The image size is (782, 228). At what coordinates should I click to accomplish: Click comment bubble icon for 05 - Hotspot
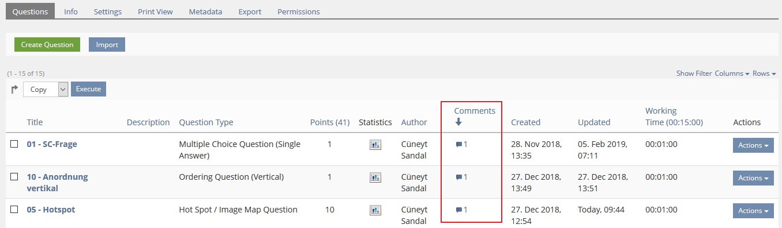(x=459, y=210)
